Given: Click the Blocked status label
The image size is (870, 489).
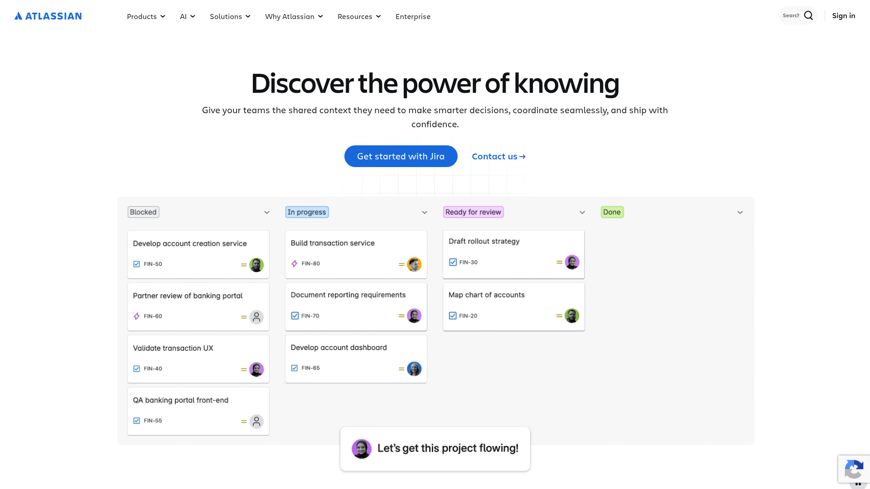Looking at the screenshot, I should (x=143, y=212).
